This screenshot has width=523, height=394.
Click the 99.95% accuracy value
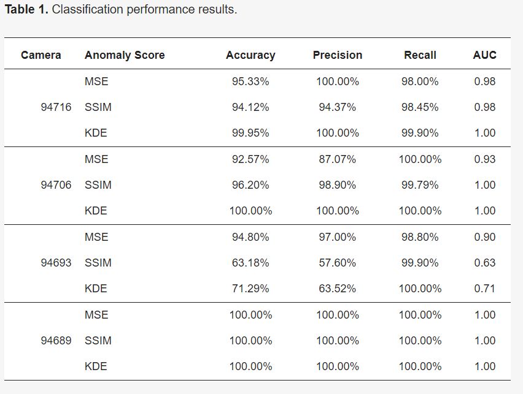click(x=250, y=133)
